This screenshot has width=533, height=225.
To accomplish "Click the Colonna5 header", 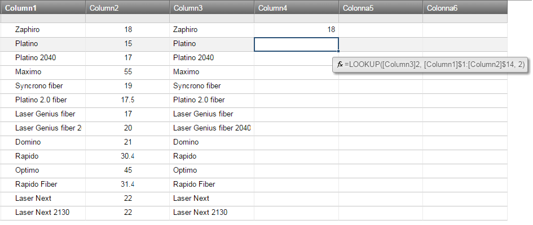I will [x=381, y=8].
